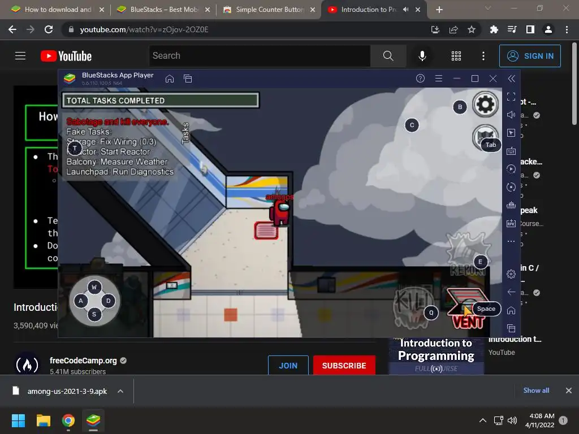Toggle the Chrome side panel

[x=530, y=29]
